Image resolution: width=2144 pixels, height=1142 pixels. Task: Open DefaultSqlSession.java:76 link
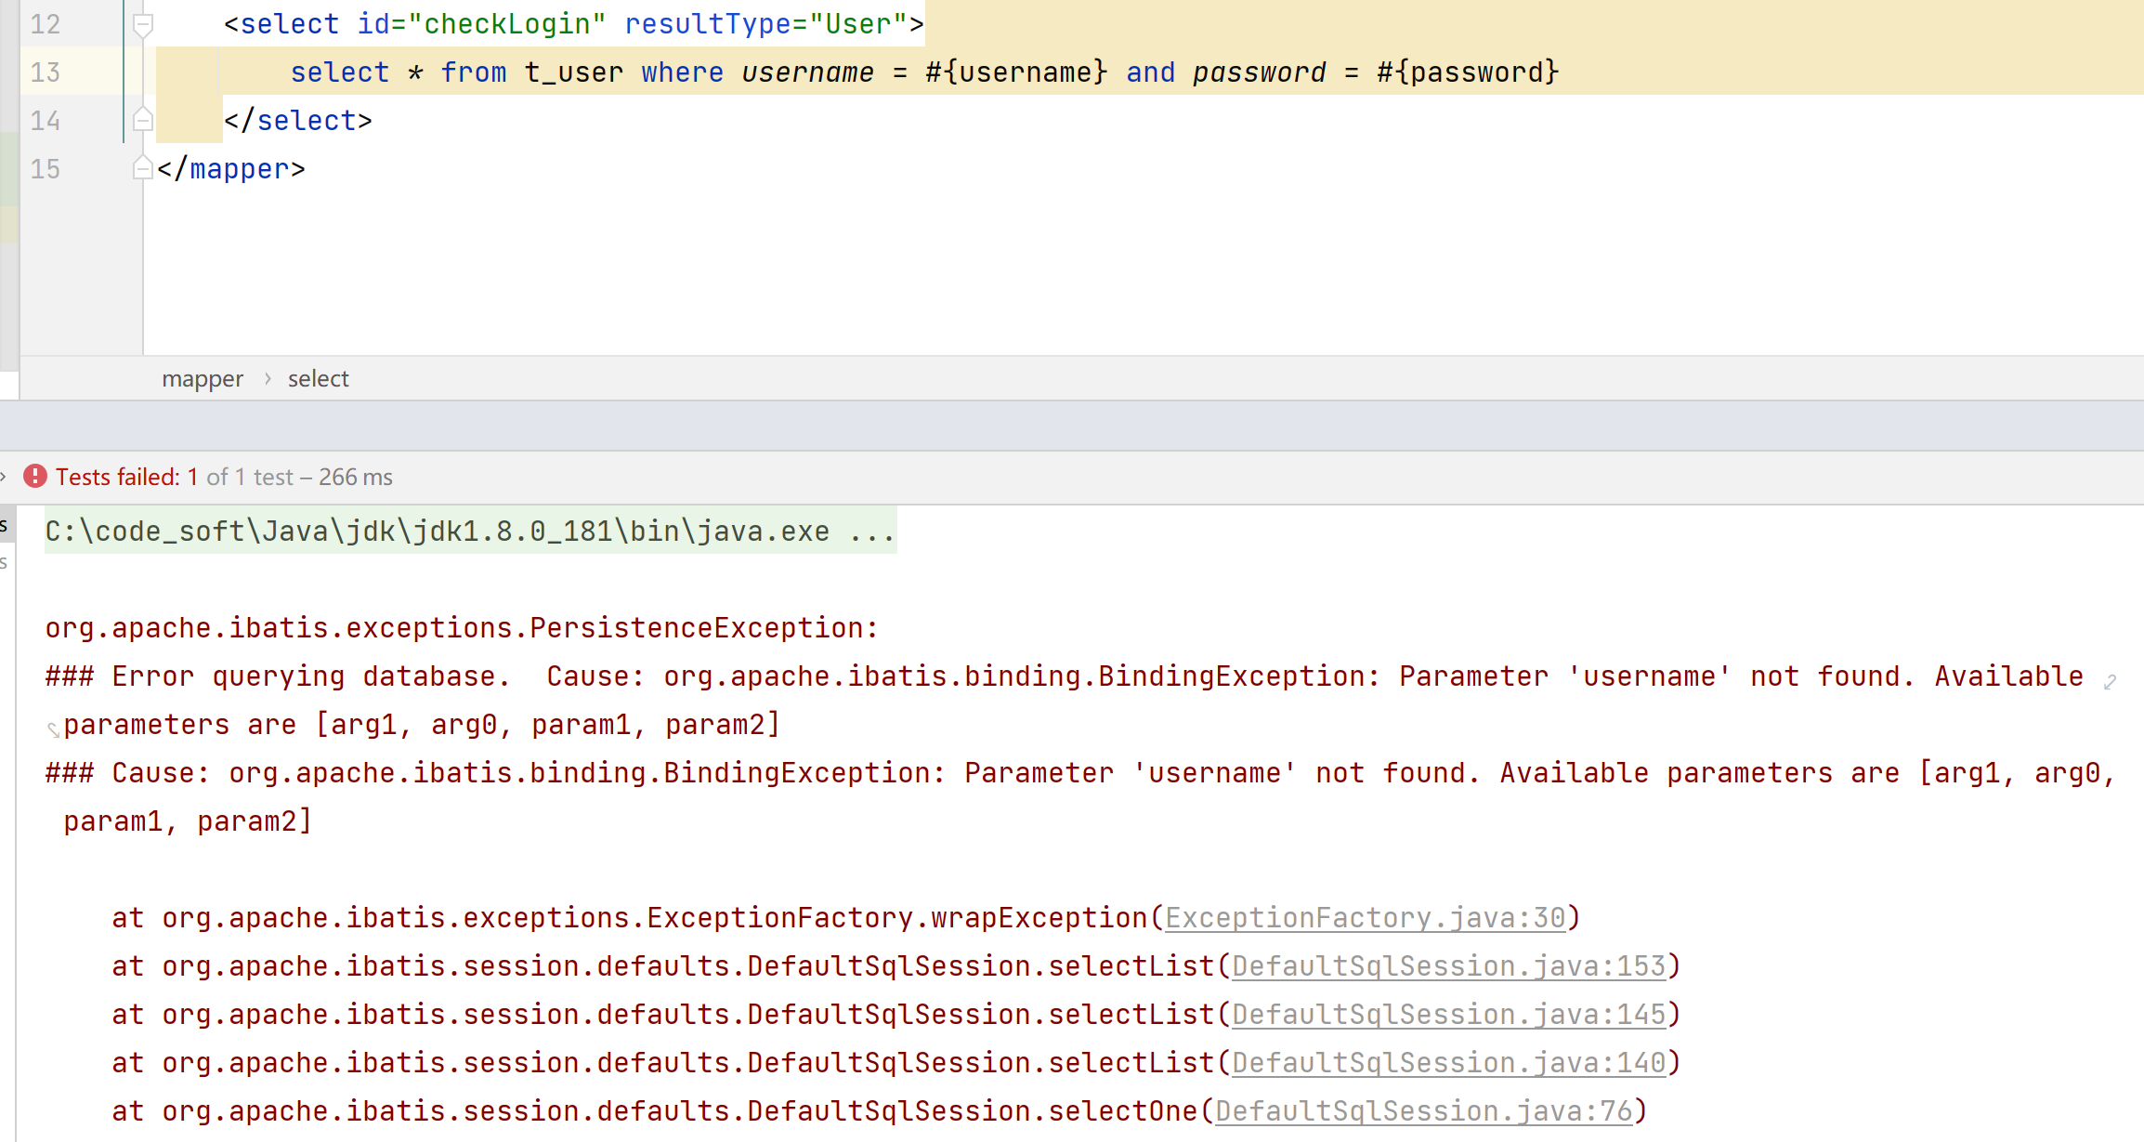tap(1424, 1111)
